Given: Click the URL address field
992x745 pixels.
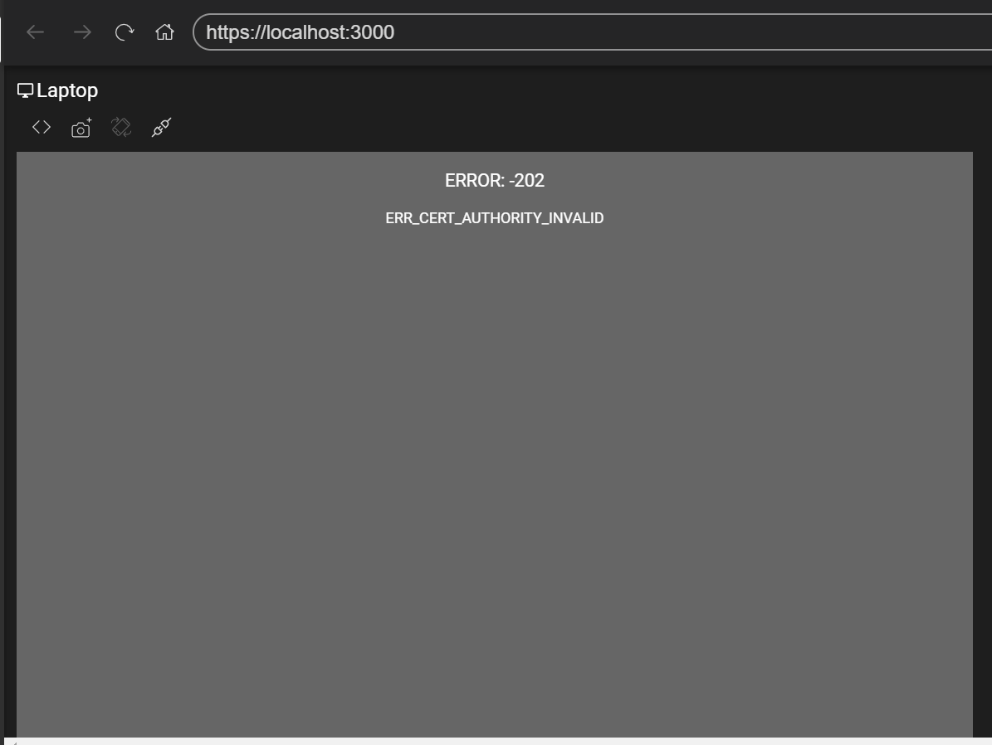Looking at the screenshot, I should click(x=592, y=32).
